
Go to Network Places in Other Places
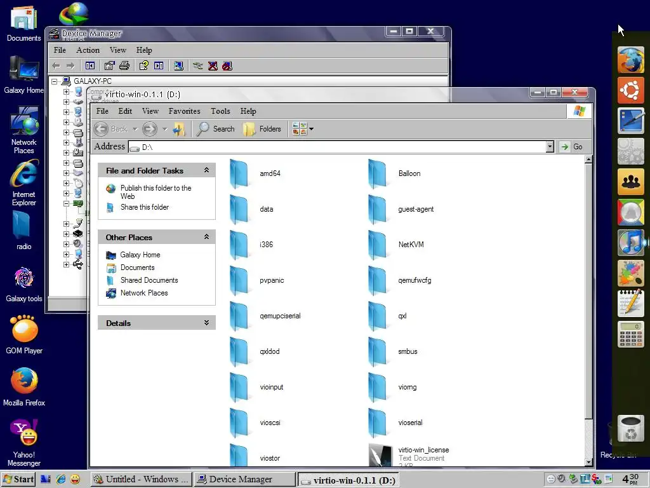(x=144, y=293)
